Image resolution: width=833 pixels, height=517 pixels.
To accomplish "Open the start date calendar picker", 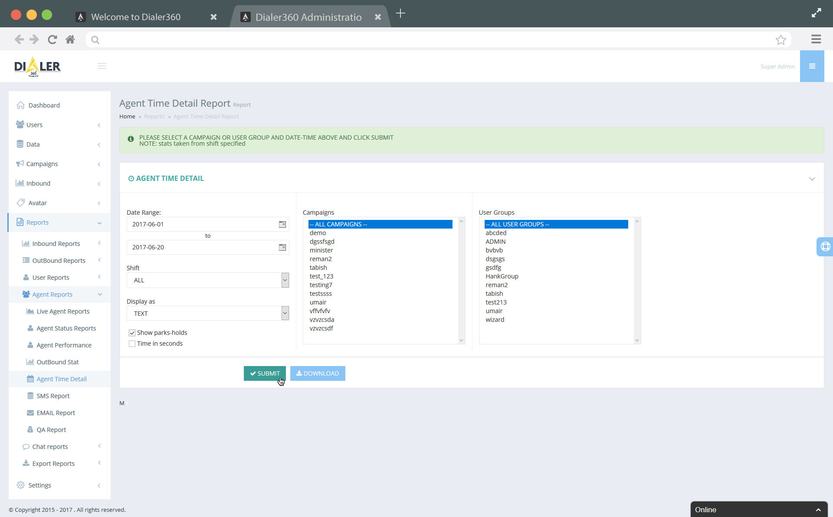I will click(282, 224).
